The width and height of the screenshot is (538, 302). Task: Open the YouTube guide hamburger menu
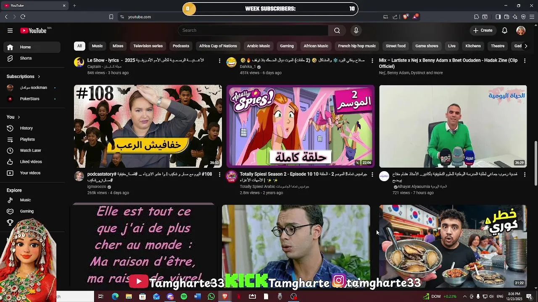click(x=10, y=30)
